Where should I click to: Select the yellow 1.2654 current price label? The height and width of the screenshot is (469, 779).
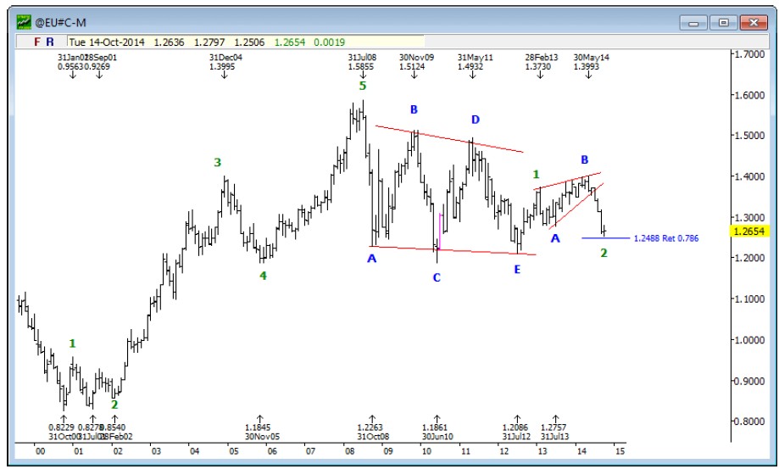tap(748, 231)
